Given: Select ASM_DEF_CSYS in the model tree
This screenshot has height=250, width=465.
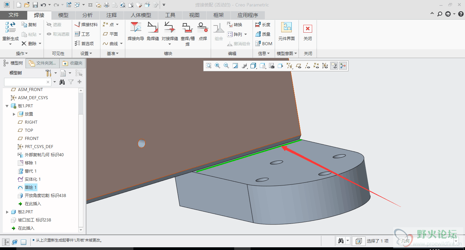Looking at the screenshot, I should coord(33,98).
